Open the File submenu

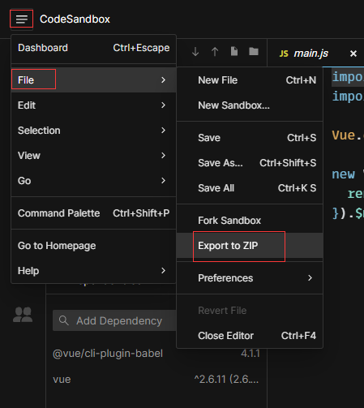(93, 80)
